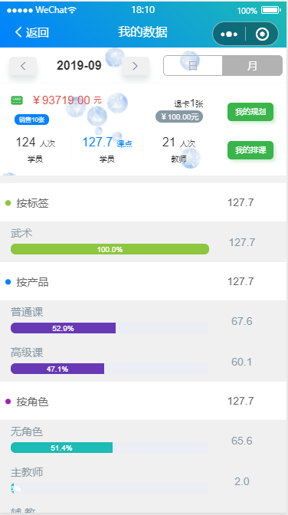This screenshot has width=288, height=515.
Task: Click the purple dot beside 按角色
Action: pyautogui.click(x=8, y=402)
